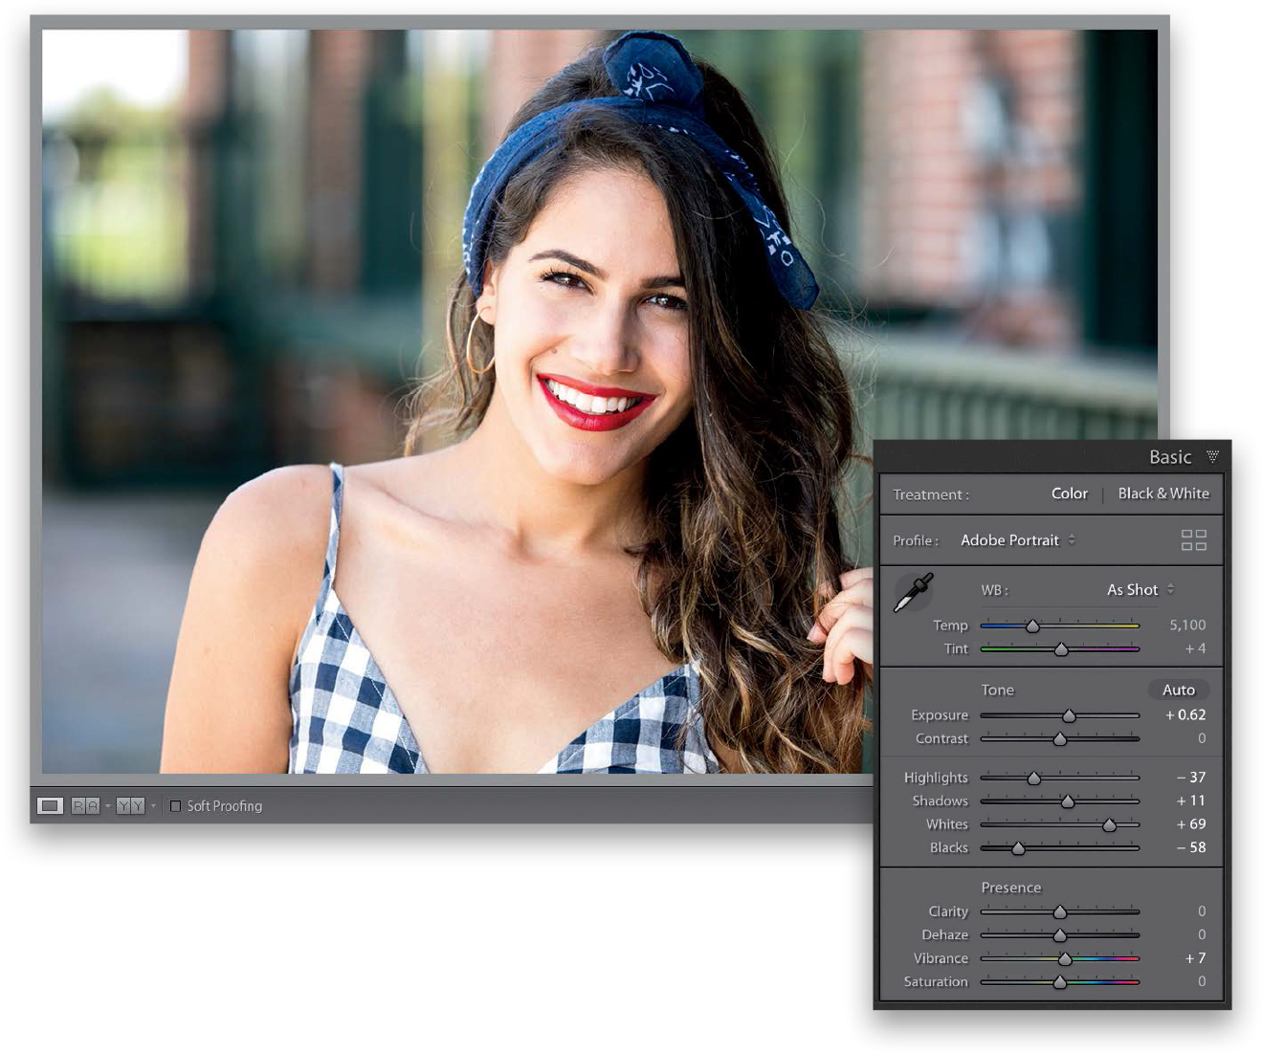Click the Basic panel title
This screenshot has height=1053, width=1262.
coord(1170,457)
